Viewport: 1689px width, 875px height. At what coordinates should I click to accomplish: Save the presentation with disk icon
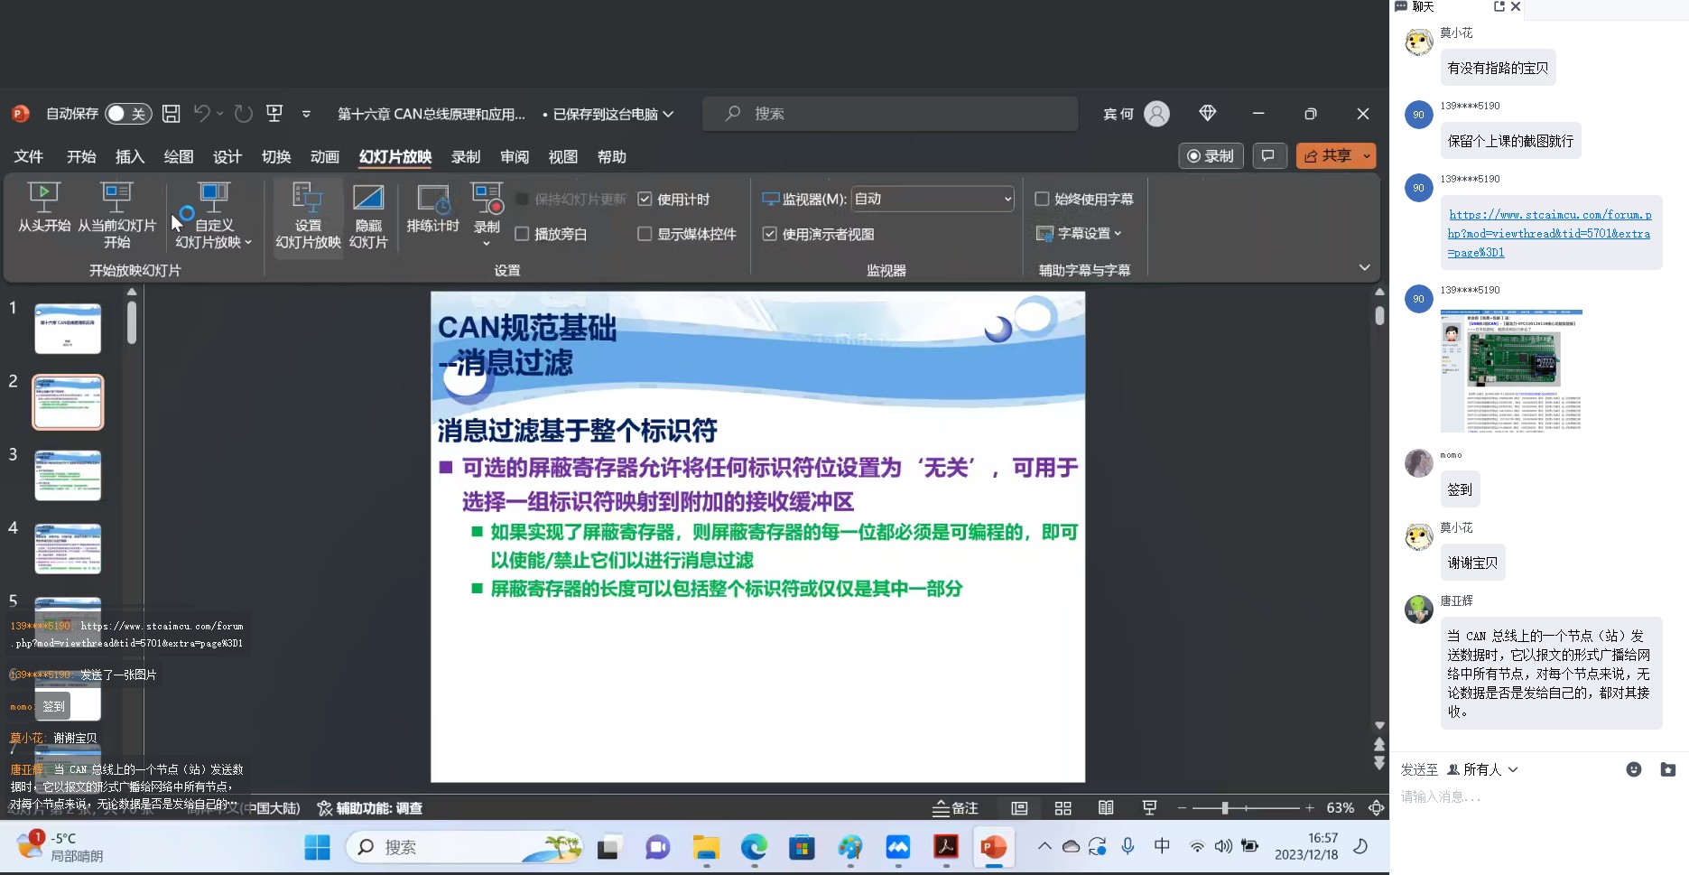171,114
